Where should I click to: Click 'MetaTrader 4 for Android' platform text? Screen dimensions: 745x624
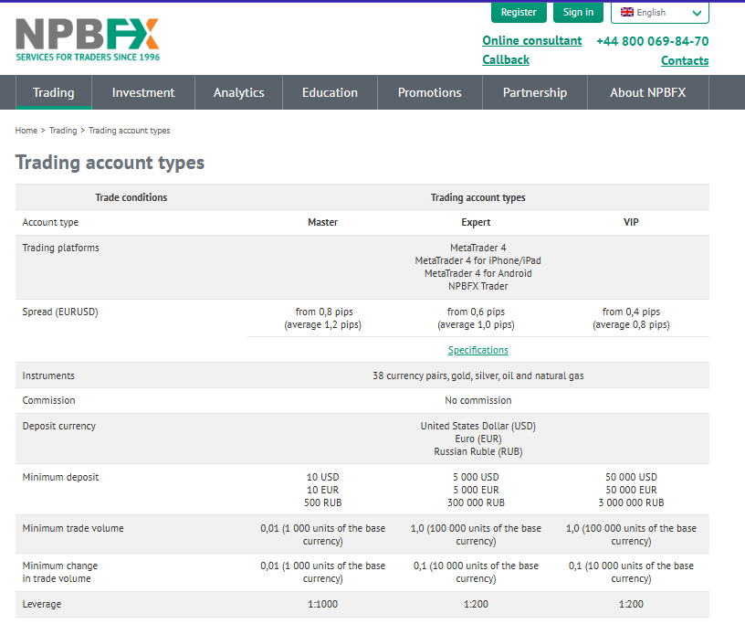(478, 273)
